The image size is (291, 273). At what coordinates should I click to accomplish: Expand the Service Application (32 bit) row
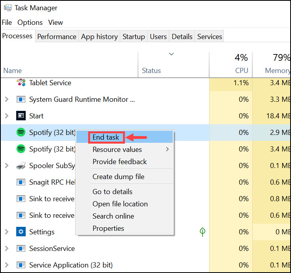click(7, 265)
